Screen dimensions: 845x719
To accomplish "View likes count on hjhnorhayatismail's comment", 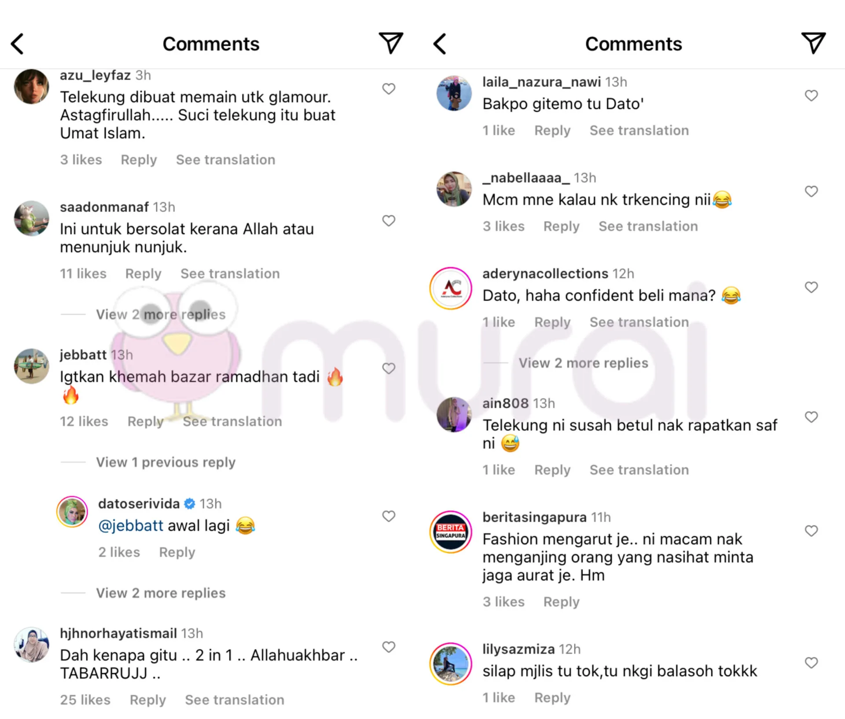I will tap(85, 700).
